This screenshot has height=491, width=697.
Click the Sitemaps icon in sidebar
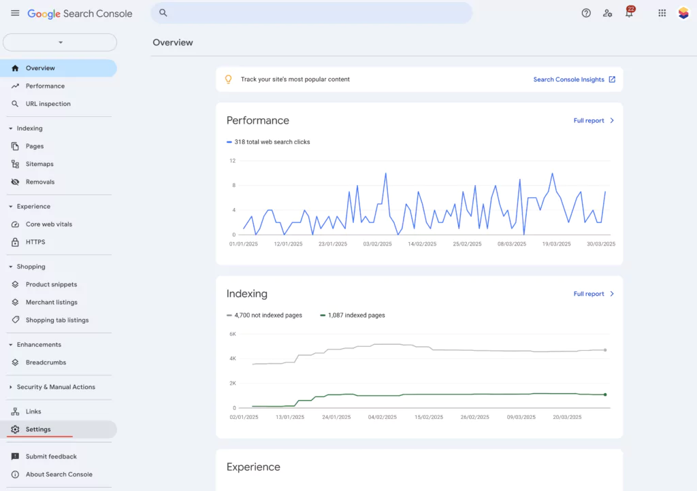[15, 164]
